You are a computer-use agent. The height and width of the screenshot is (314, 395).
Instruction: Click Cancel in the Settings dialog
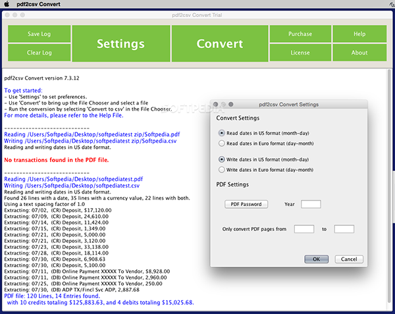click(x=349, y=259)
